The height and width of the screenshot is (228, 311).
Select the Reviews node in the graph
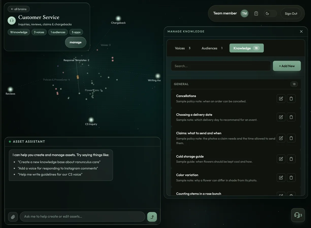[x=10, y=89]
